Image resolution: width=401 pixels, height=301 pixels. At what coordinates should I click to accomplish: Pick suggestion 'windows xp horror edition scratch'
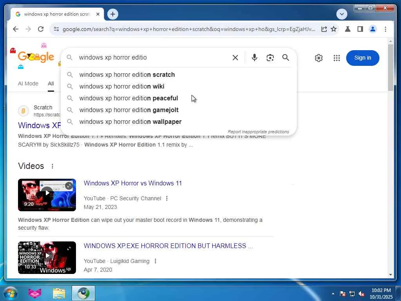(x=179, y=75)
